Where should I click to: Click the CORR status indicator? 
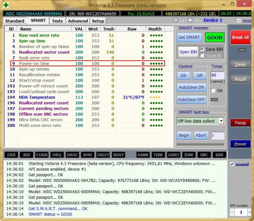[42, 155]
